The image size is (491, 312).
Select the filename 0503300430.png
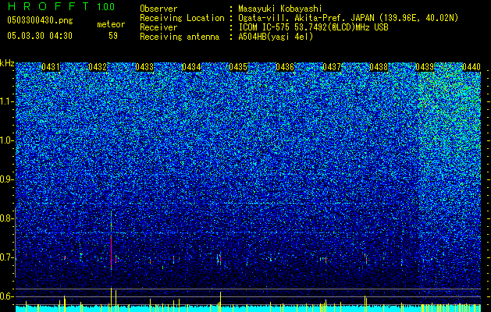[x=40, y=20]
